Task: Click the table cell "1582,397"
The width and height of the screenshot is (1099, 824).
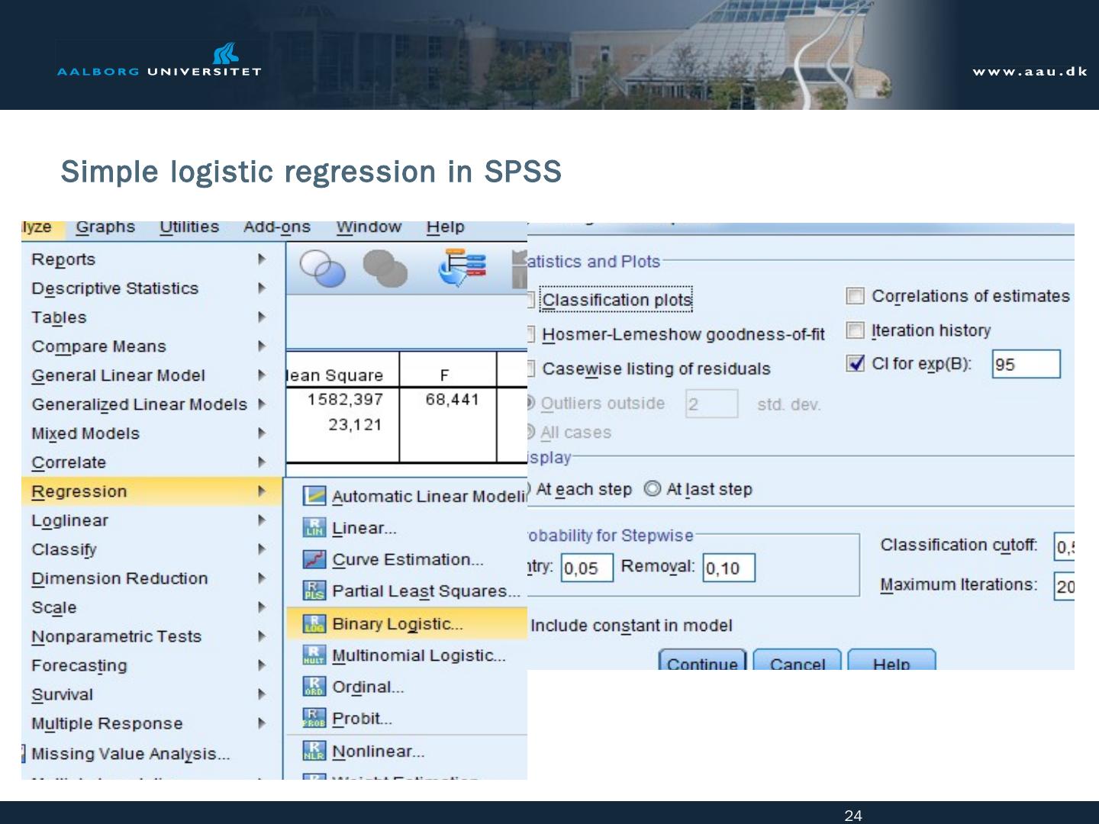Action: click(345, 400)
